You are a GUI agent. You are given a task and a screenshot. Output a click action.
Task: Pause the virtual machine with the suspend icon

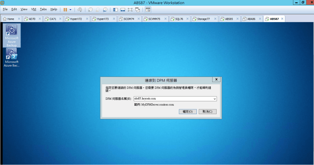pyautogui.click(x=65, y=9)
